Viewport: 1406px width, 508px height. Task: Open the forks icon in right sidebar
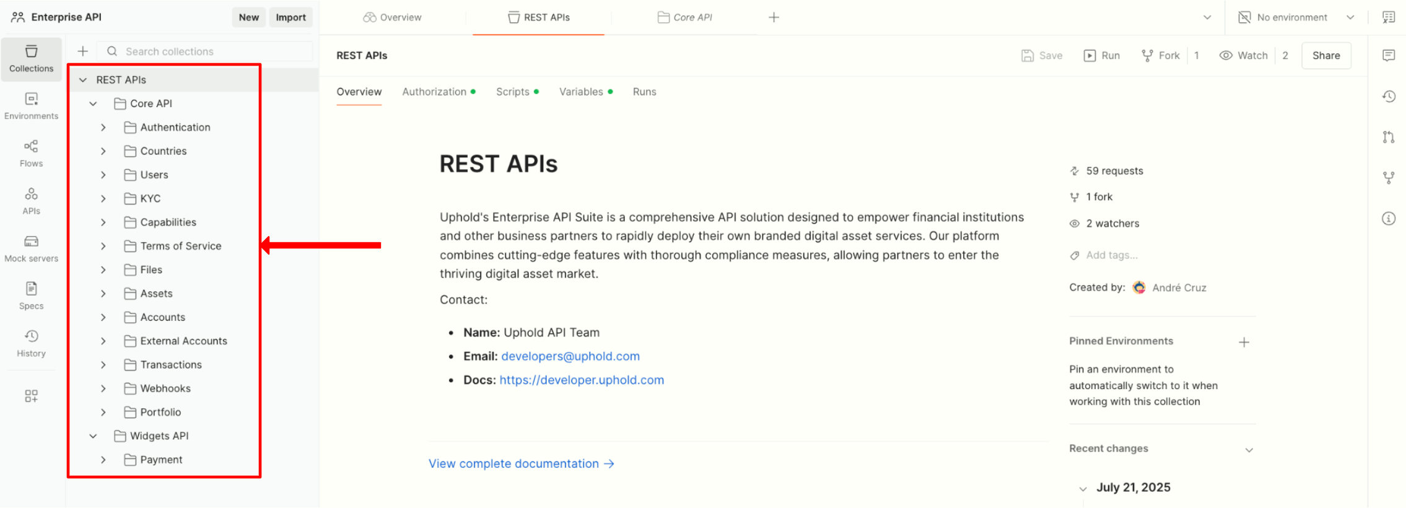[x=1389, y=178]
